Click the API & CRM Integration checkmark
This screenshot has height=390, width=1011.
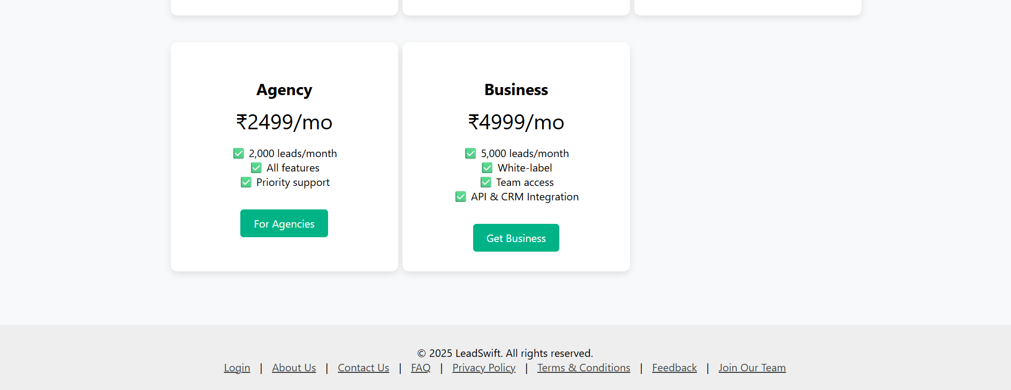461,197
